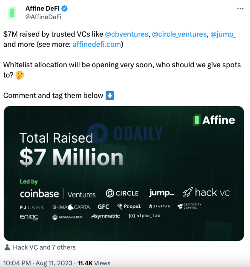This screenshot has width=250, height=267.
Task: Click the Circle logo in the image
Action: pyautogui.click(x=122, y=193)
